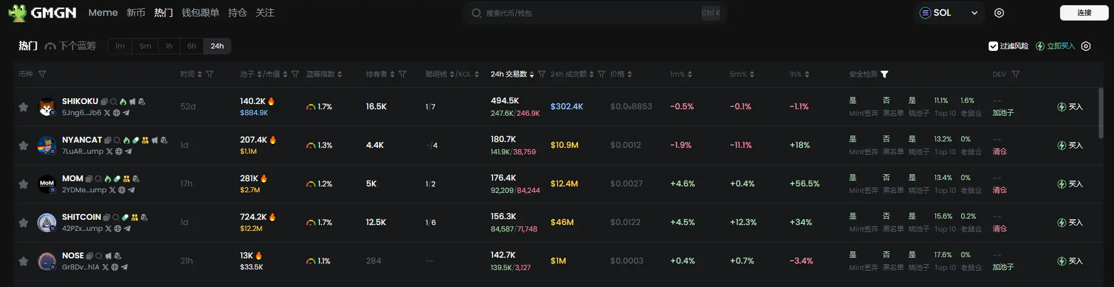Screen dimensions: 1114x287
Task: Open 持仓 nav tab
Action: (237, 13)
